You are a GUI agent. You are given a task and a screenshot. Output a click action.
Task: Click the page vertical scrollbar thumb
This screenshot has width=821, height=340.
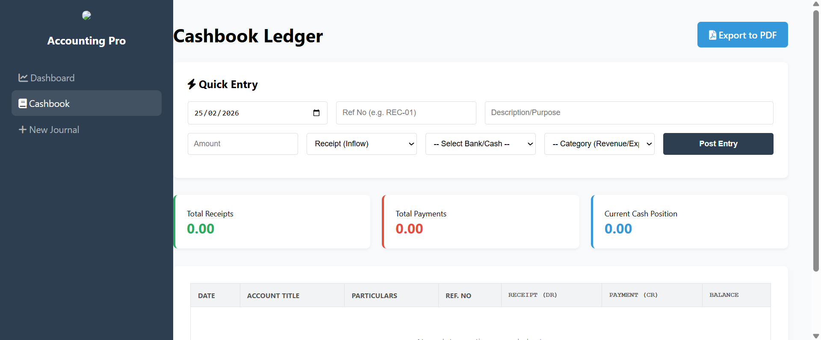pos(816,140)
